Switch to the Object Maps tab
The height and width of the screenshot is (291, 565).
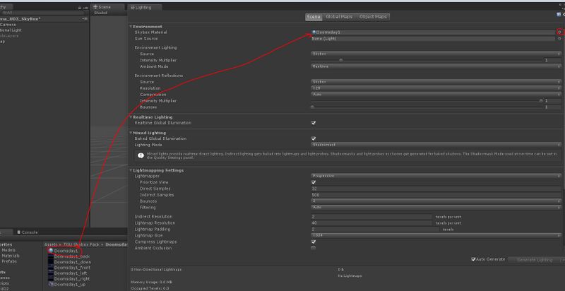click(373, 16)
